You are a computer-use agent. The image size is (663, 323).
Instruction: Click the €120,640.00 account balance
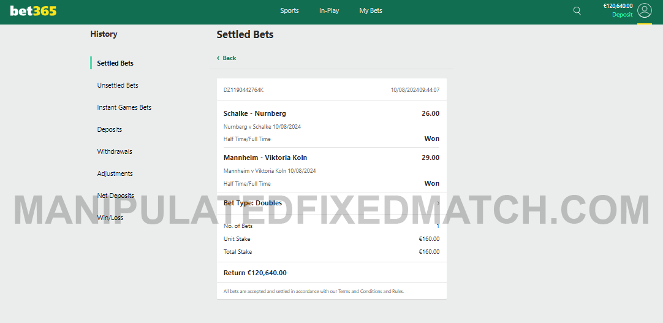pyautogui.click(x=618, y=6)
